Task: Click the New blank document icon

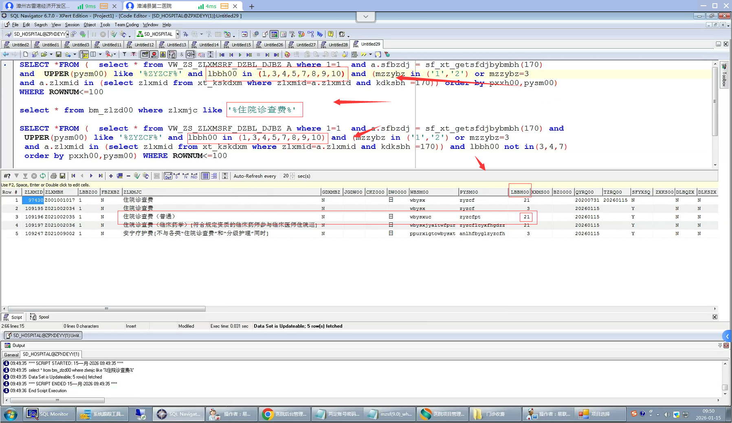Action: pos(26,55)
